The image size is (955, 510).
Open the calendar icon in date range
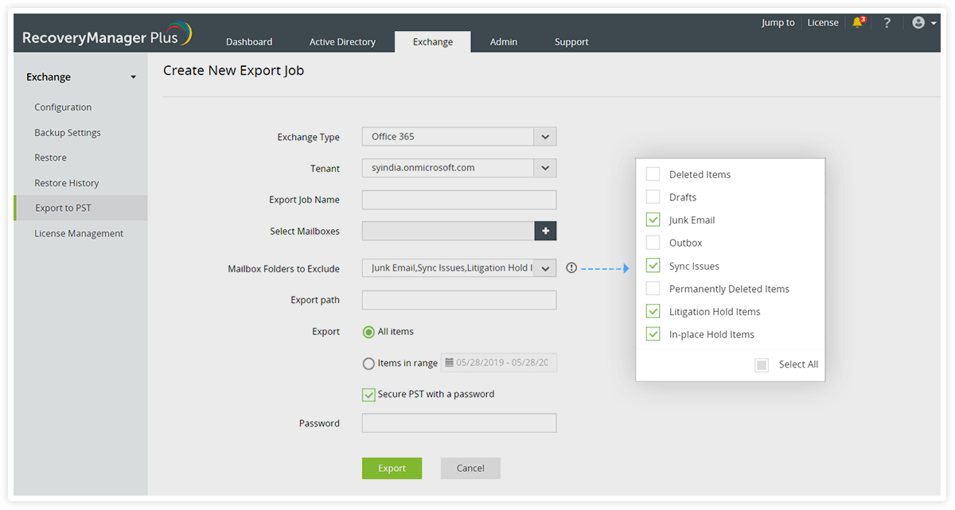coord(450,362)
